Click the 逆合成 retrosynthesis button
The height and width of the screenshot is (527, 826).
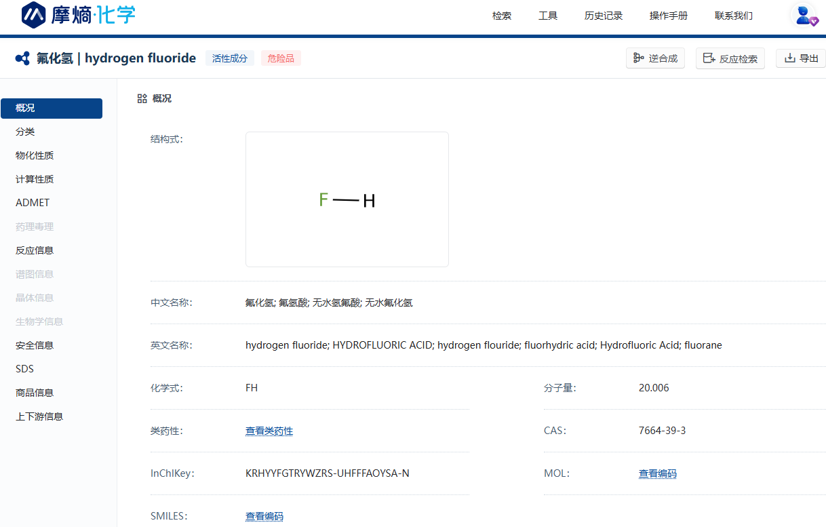tap(655, 58)
